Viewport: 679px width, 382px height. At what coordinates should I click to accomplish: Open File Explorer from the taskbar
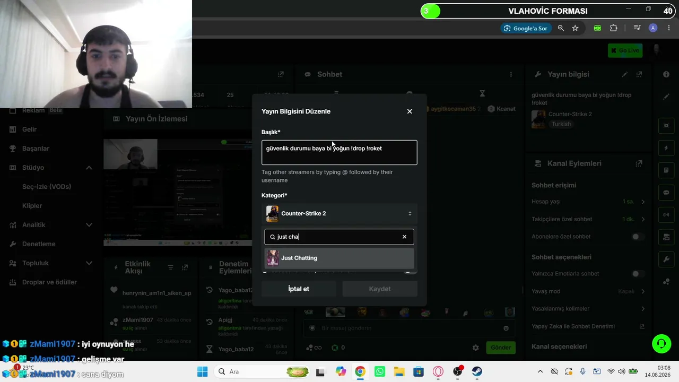click(x=399, y=372)
